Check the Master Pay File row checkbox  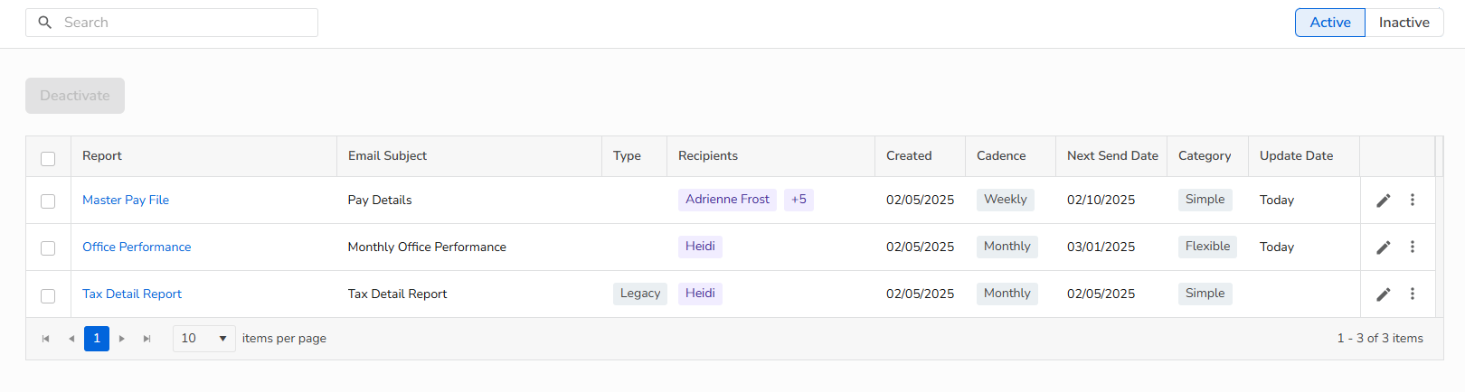click(x=48, y=201)
